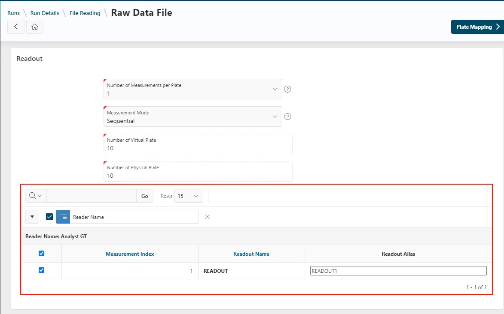Click the Number of Virtual Plate field

198,144
